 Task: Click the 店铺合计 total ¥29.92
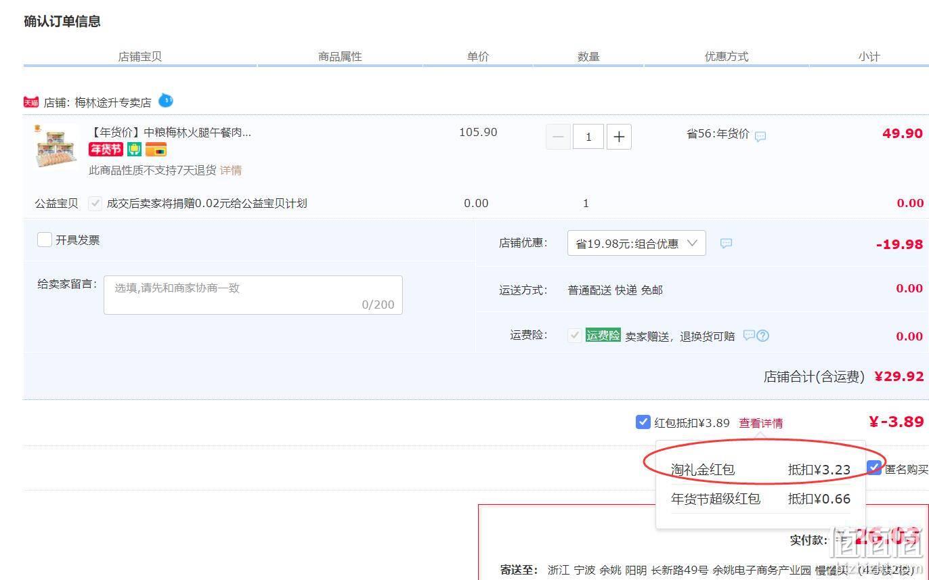point(899,376)
